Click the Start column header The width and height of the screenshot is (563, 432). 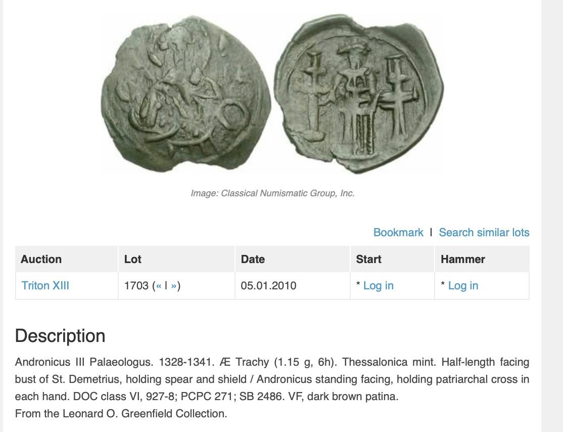click(368, 259)
